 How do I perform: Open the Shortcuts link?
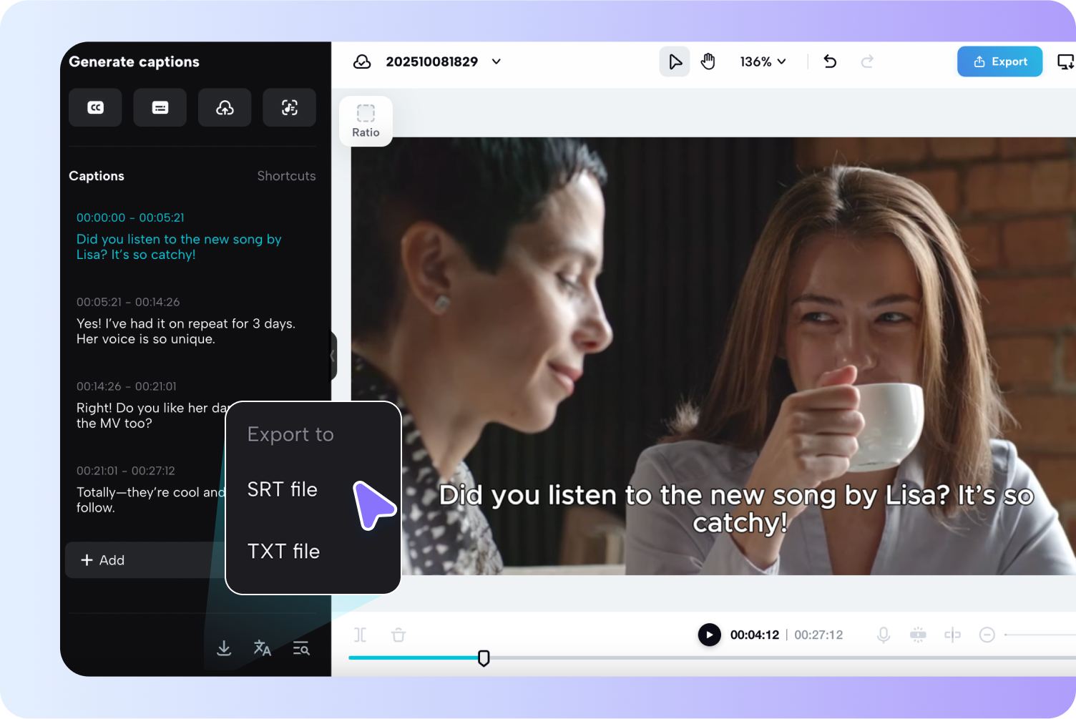tap(286, 176)
